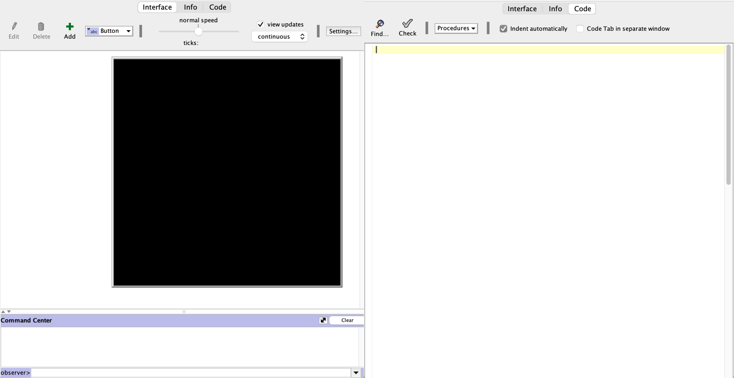Select Info tab in right window
Image resolution: width=734 pixels, height=378 pixels.
click(555, 9)
